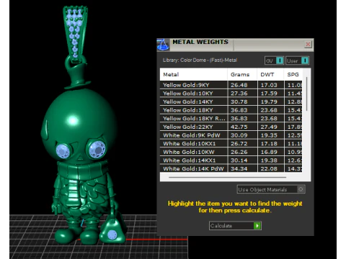
Task: Click the green Calculate arrow icon
Action: point(257,226)
